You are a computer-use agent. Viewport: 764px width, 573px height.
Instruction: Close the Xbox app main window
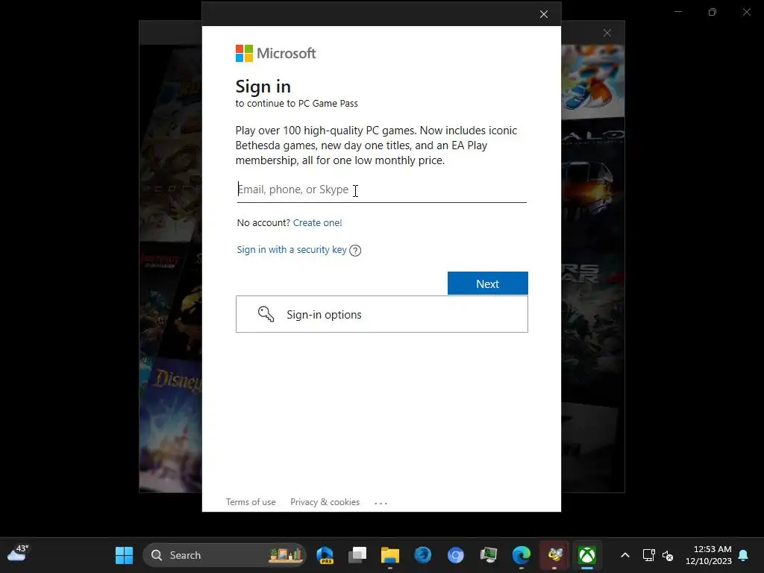click(746, 12)
